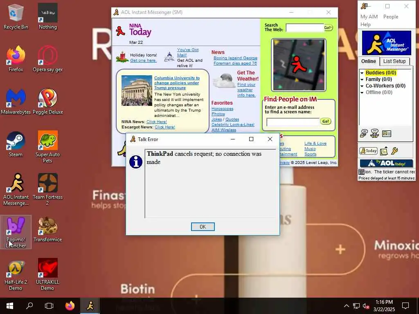Open the My AIM menu
The width and height of the screenshot is (419, 314).
[x=369, y=16]
